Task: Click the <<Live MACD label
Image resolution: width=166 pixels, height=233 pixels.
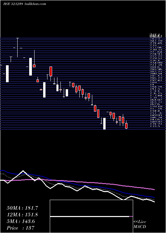Action: tap(140, 224)
